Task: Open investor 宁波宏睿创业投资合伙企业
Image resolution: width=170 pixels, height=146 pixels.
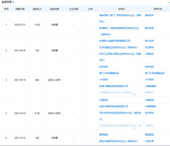Action: click(x=118, y=47)
